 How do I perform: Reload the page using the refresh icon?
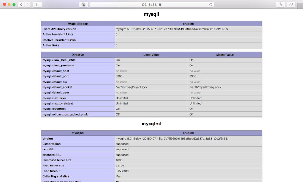coord(210,4)
